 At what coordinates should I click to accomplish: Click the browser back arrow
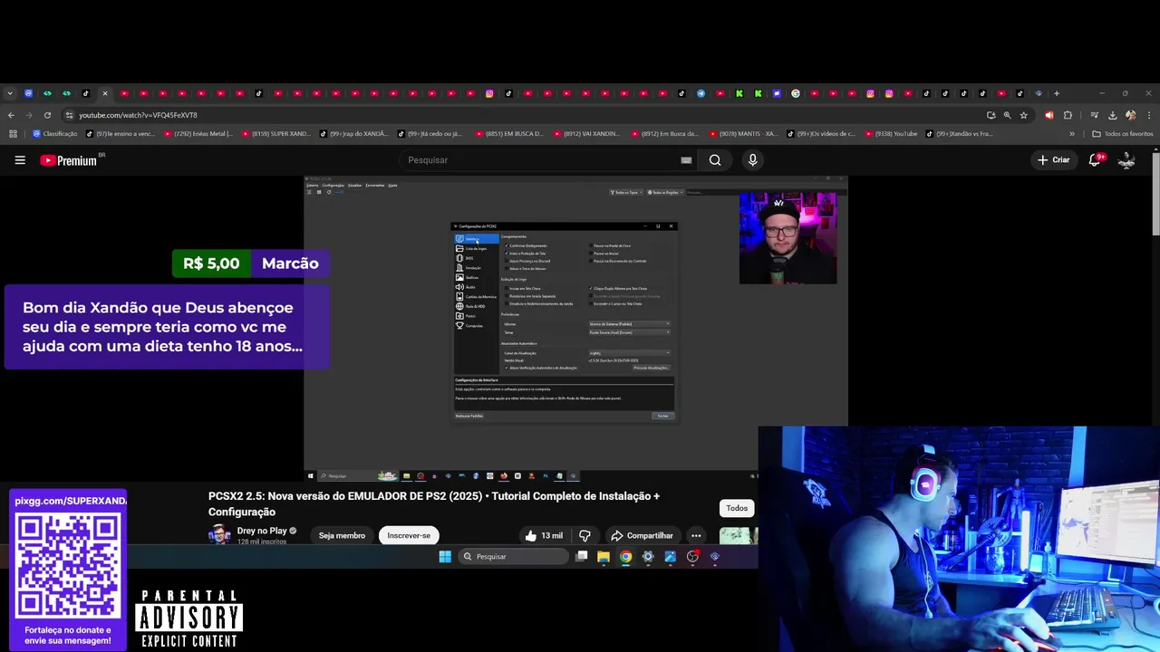11,115
